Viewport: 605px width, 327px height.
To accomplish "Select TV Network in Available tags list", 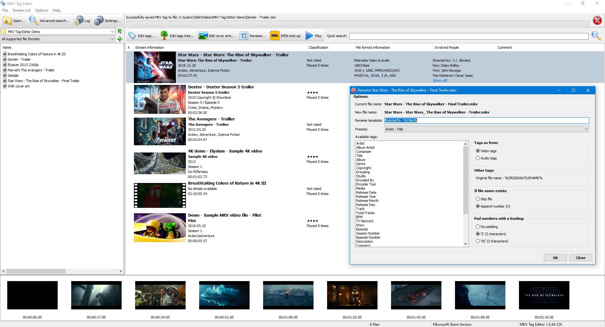I will point(365,221).
